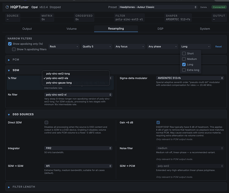Select poly-sinc-gauss-long in filter list

click(x=59, y=83)
